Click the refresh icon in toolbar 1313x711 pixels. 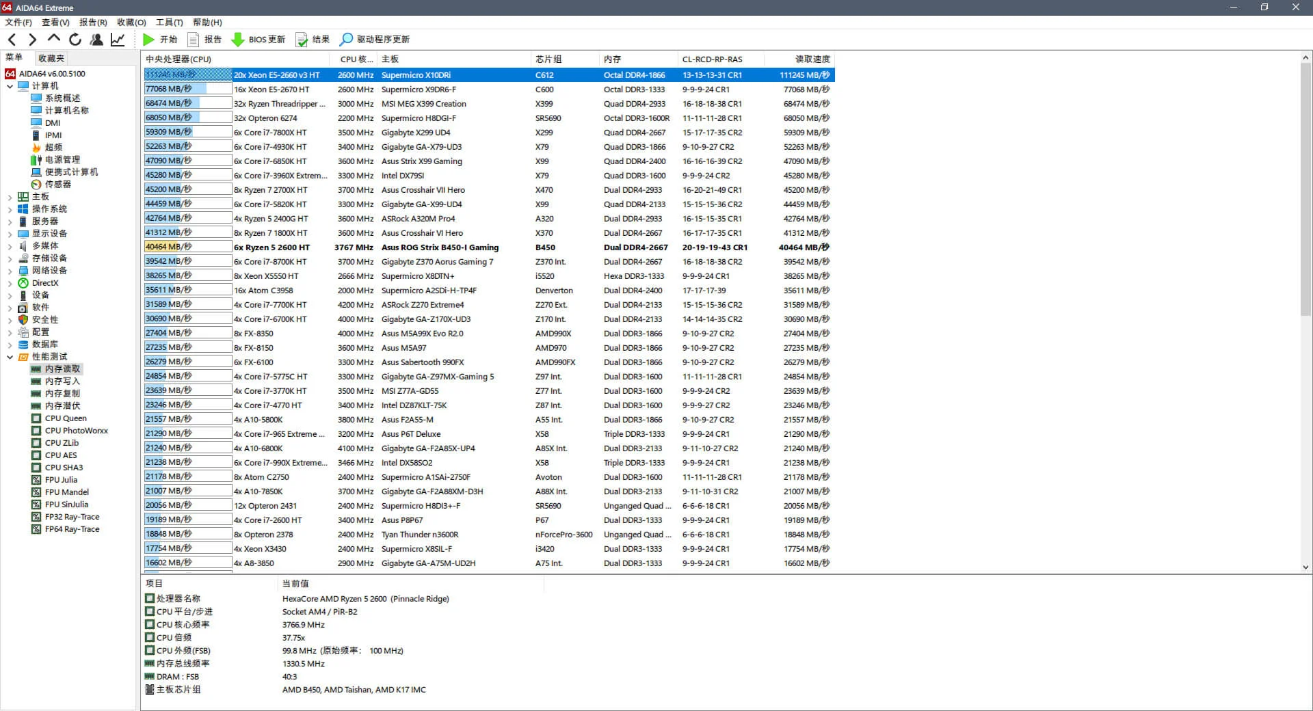(75, 40)
